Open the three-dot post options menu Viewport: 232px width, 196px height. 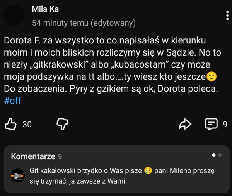(x=227, y=16)
